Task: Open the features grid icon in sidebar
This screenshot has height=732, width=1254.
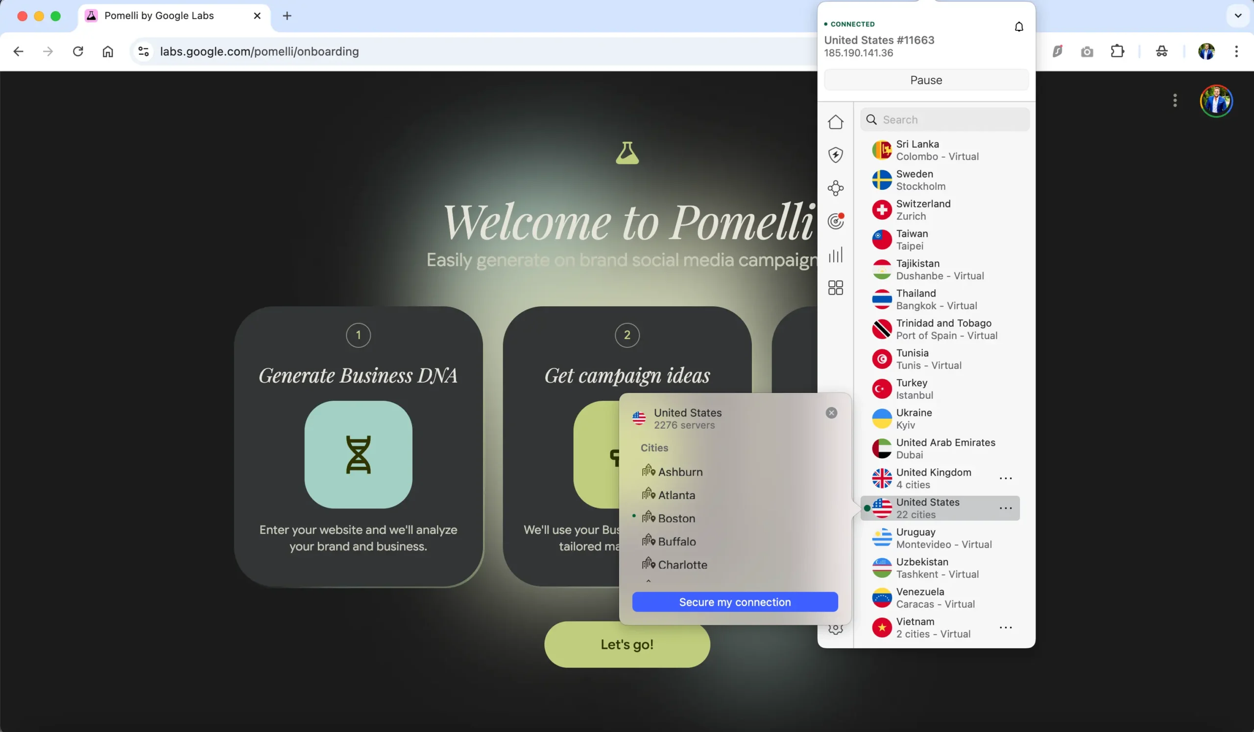Action: click(x=836, y=287)
